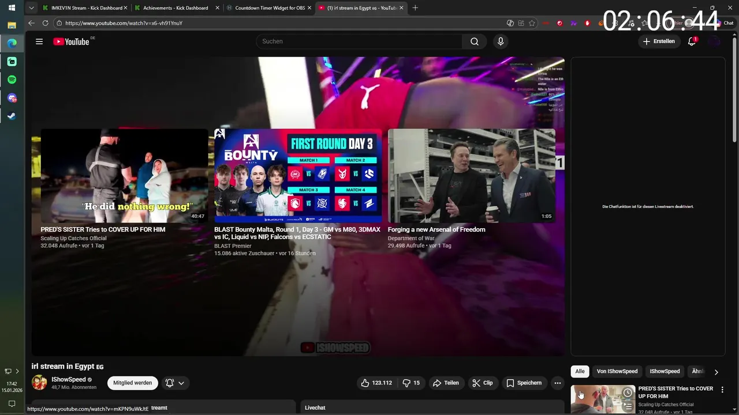Image resolution: width=739 pixels, height=415 pixels.
Task: Open IShowSpeed channel name link
Action: (x=69, y=379)
